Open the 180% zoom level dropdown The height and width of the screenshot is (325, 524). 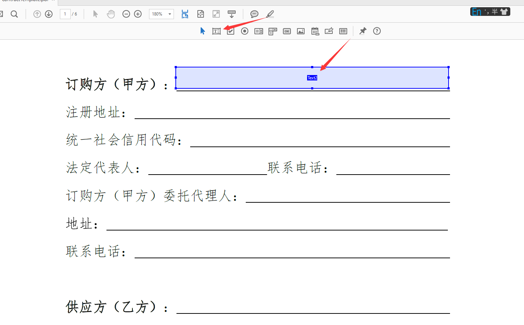coord(169,14)
